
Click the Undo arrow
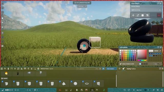coord(125,90)
